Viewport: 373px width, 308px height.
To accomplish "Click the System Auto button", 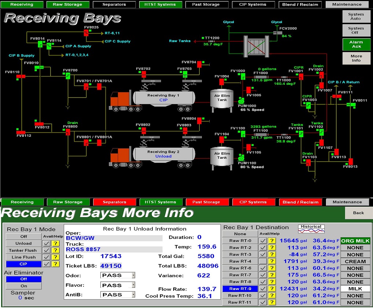I will coord(356,16).
